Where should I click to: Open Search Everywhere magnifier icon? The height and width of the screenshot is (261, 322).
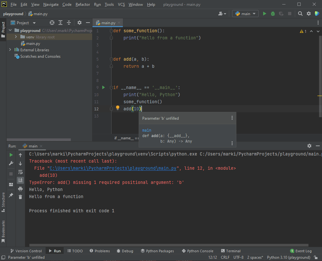(300, 14)
